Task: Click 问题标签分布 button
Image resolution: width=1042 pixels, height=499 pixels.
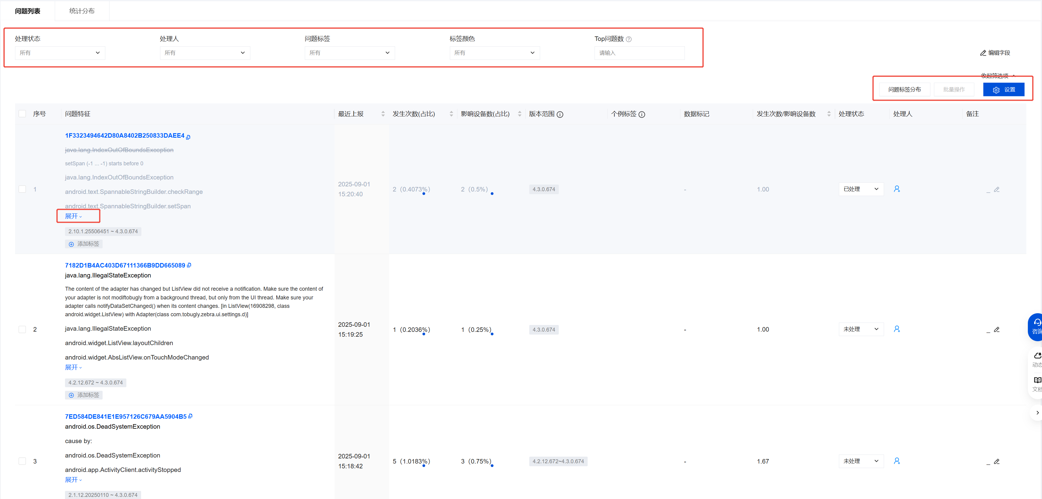Action: pos(904,90)
